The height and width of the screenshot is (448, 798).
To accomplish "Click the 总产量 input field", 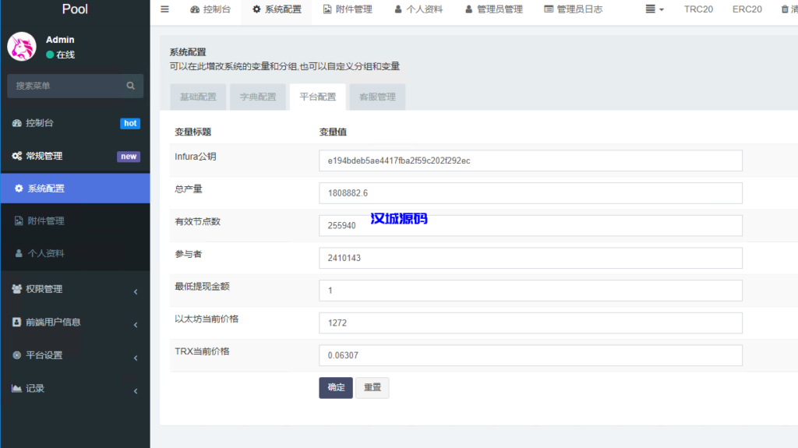I will pos(530,193).
